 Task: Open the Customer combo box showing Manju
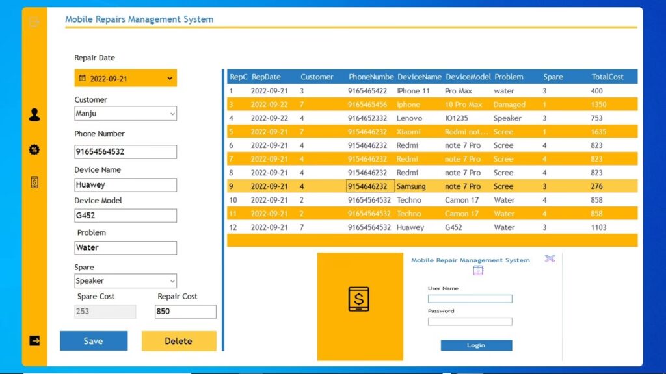tap(126, 114)
